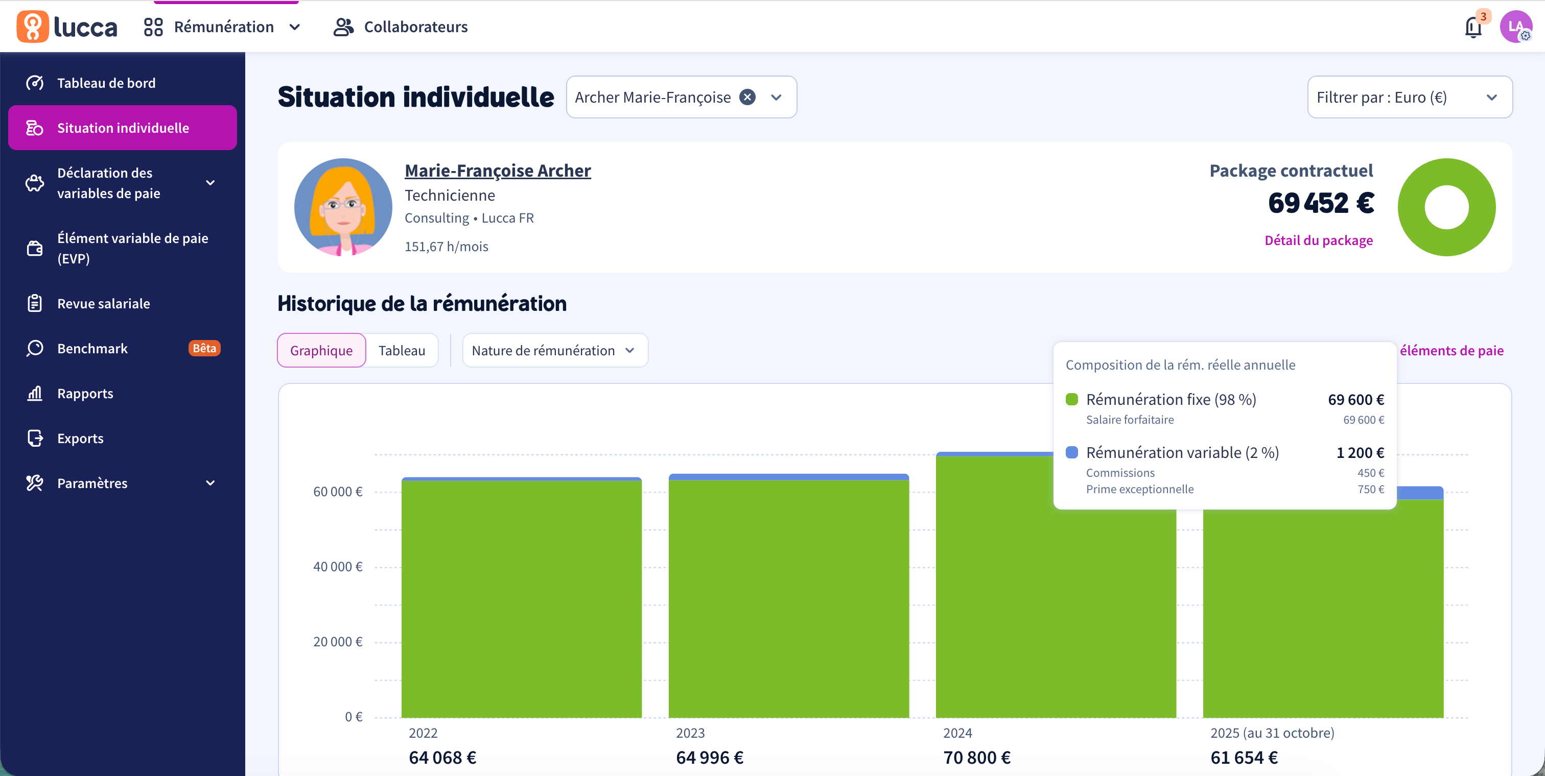The image size is (1545, 776).
Task: Click the EVP wallet icon
Action: 35,248
